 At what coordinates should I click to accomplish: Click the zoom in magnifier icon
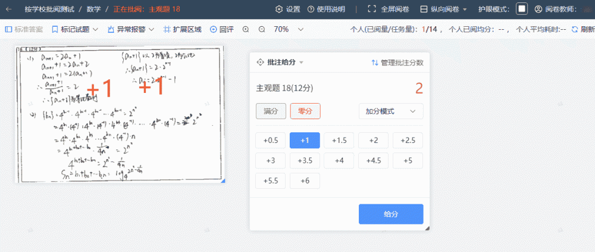point(246,29)
